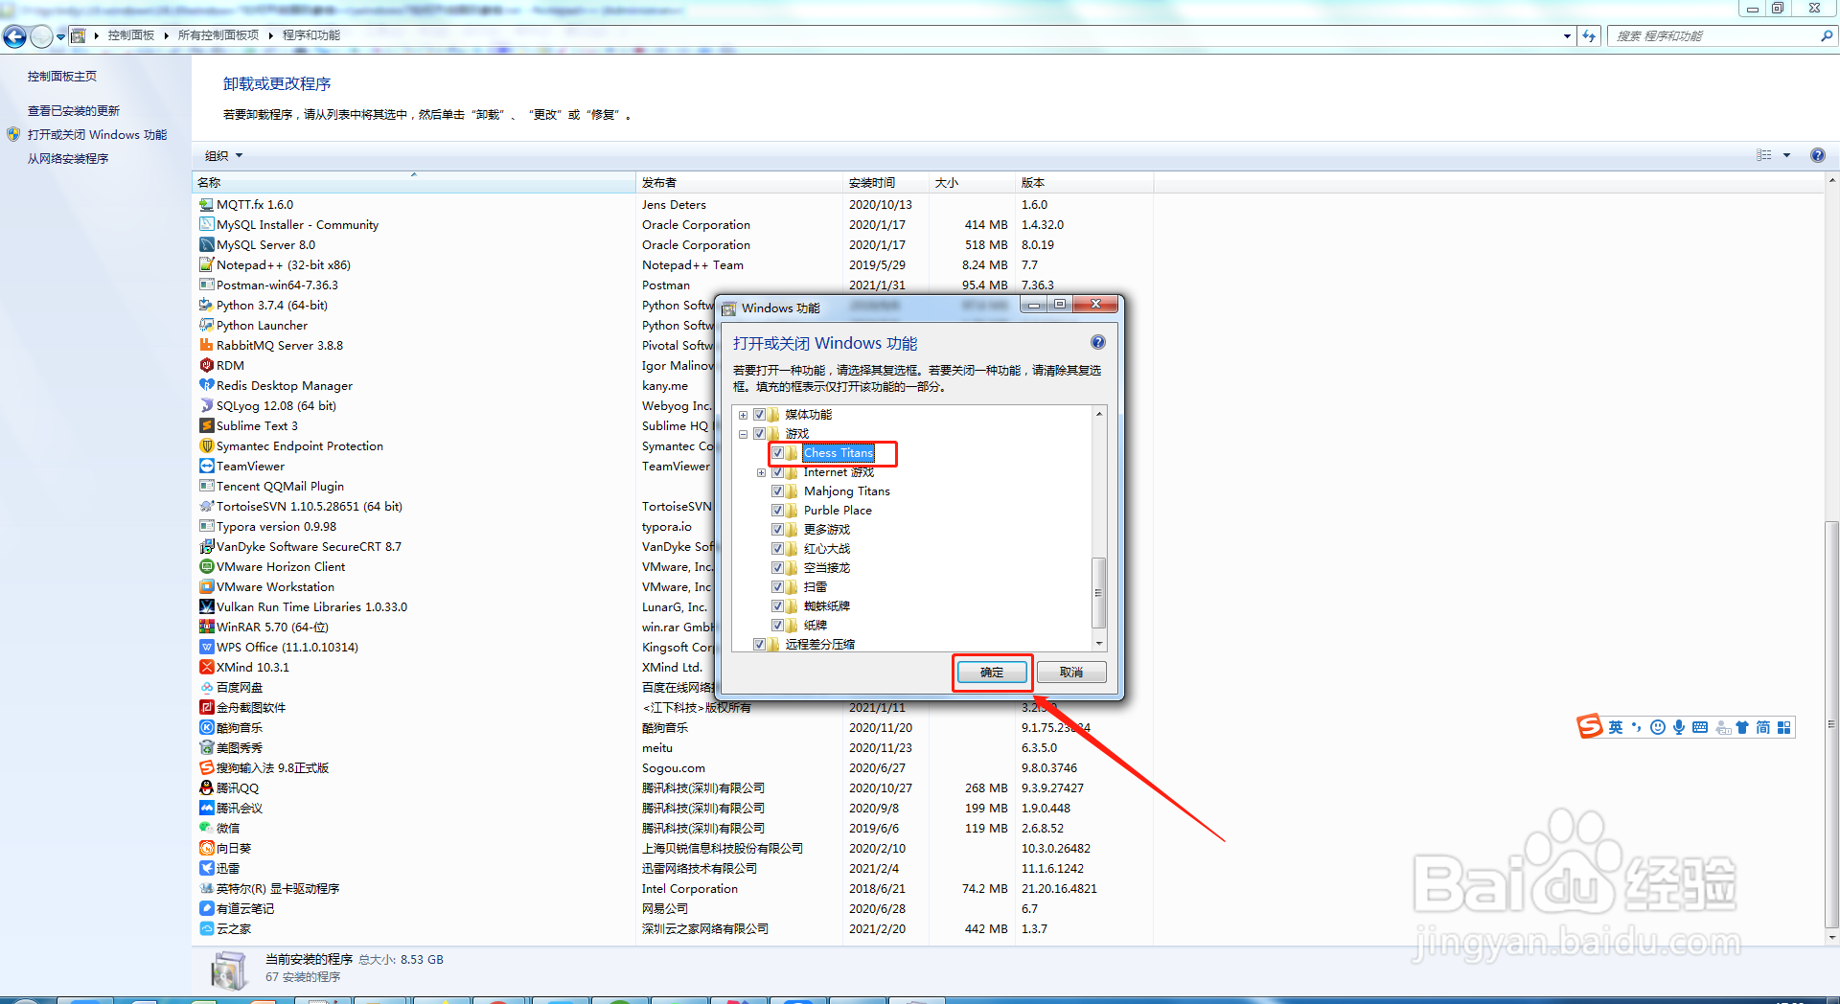The height and width of the screenshot is (1004, 1840).
Task: Expand the Internet 游戏 node
Action: pos(761,472)
